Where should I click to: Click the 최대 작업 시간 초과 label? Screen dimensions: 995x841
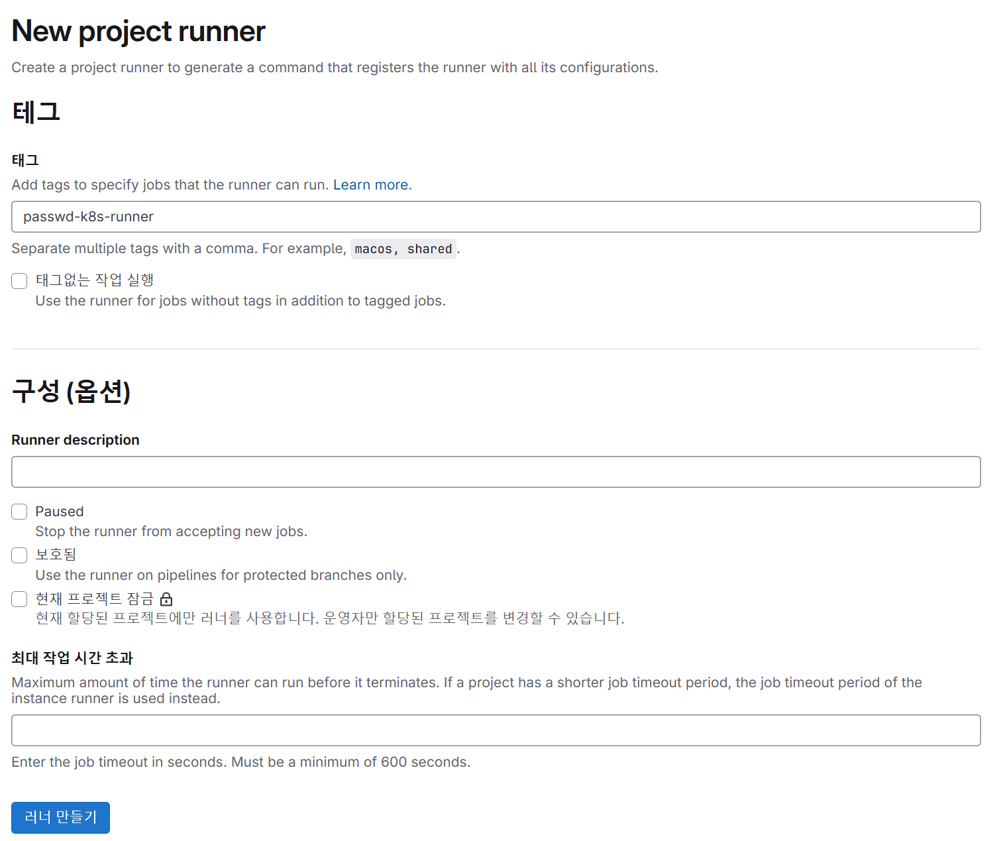pyautogui.click(x=72, y=658)
